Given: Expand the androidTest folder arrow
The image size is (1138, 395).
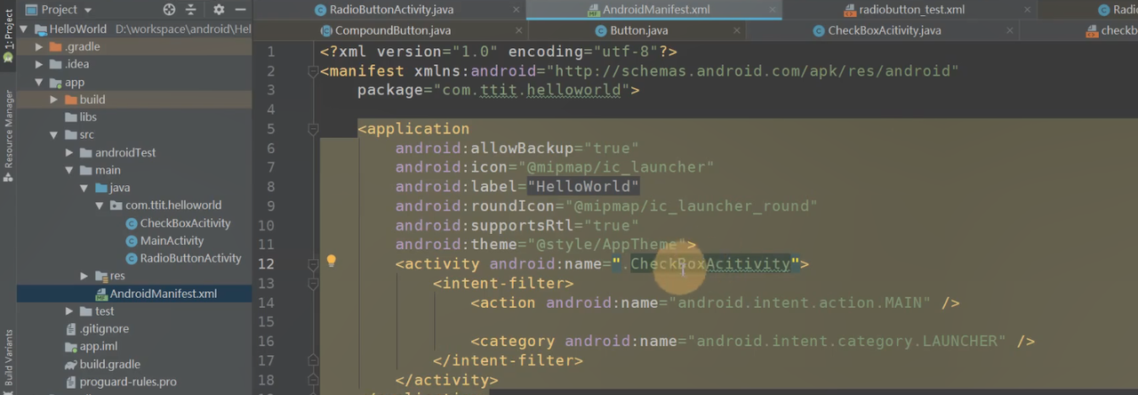Looking at the screenshot, I should pos(70,153).
